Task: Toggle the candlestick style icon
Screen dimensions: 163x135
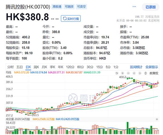Action: [146, 73]
